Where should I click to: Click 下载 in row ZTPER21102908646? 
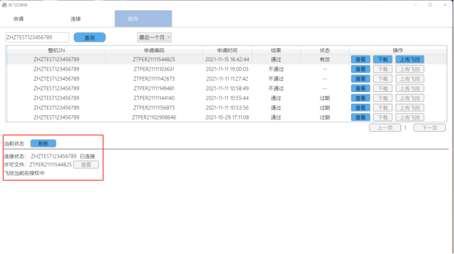pyautogui.click(x=383, y=117)
